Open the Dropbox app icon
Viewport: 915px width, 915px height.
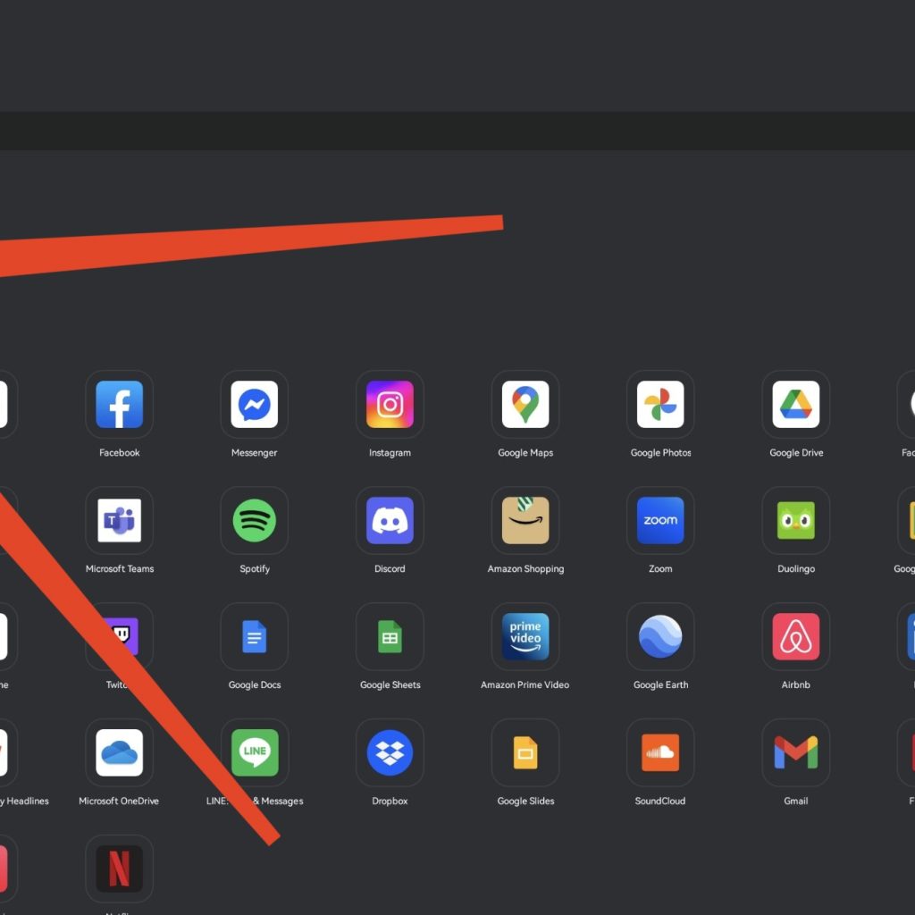[x=390, y=753]
